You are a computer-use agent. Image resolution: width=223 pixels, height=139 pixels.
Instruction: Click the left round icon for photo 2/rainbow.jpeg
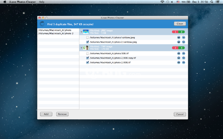(179, 42)
